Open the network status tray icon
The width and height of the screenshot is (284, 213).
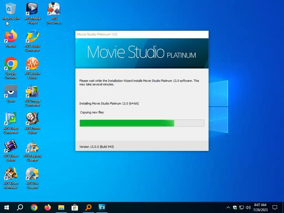[242, 207]
